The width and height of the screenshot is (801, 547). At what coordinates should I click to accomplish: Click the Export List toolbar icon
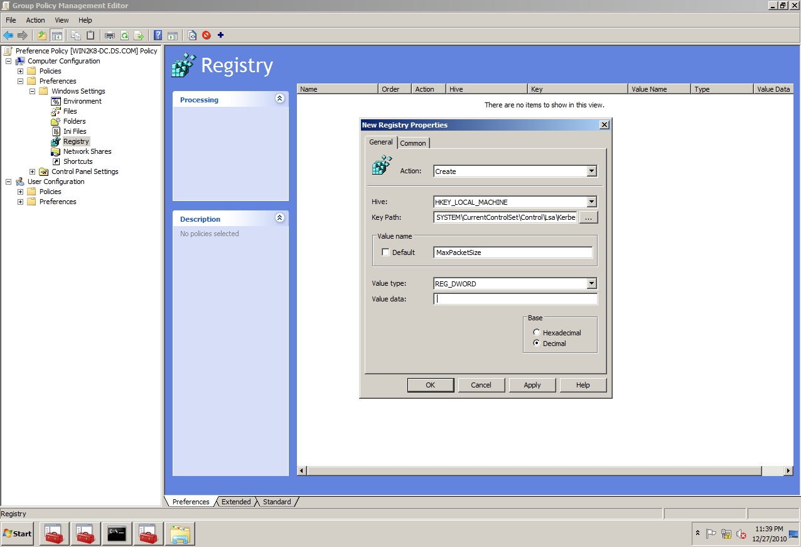[139, 35]
